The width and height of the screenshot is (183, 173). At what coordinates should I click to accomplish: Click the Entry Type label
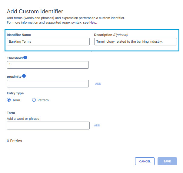15,93
